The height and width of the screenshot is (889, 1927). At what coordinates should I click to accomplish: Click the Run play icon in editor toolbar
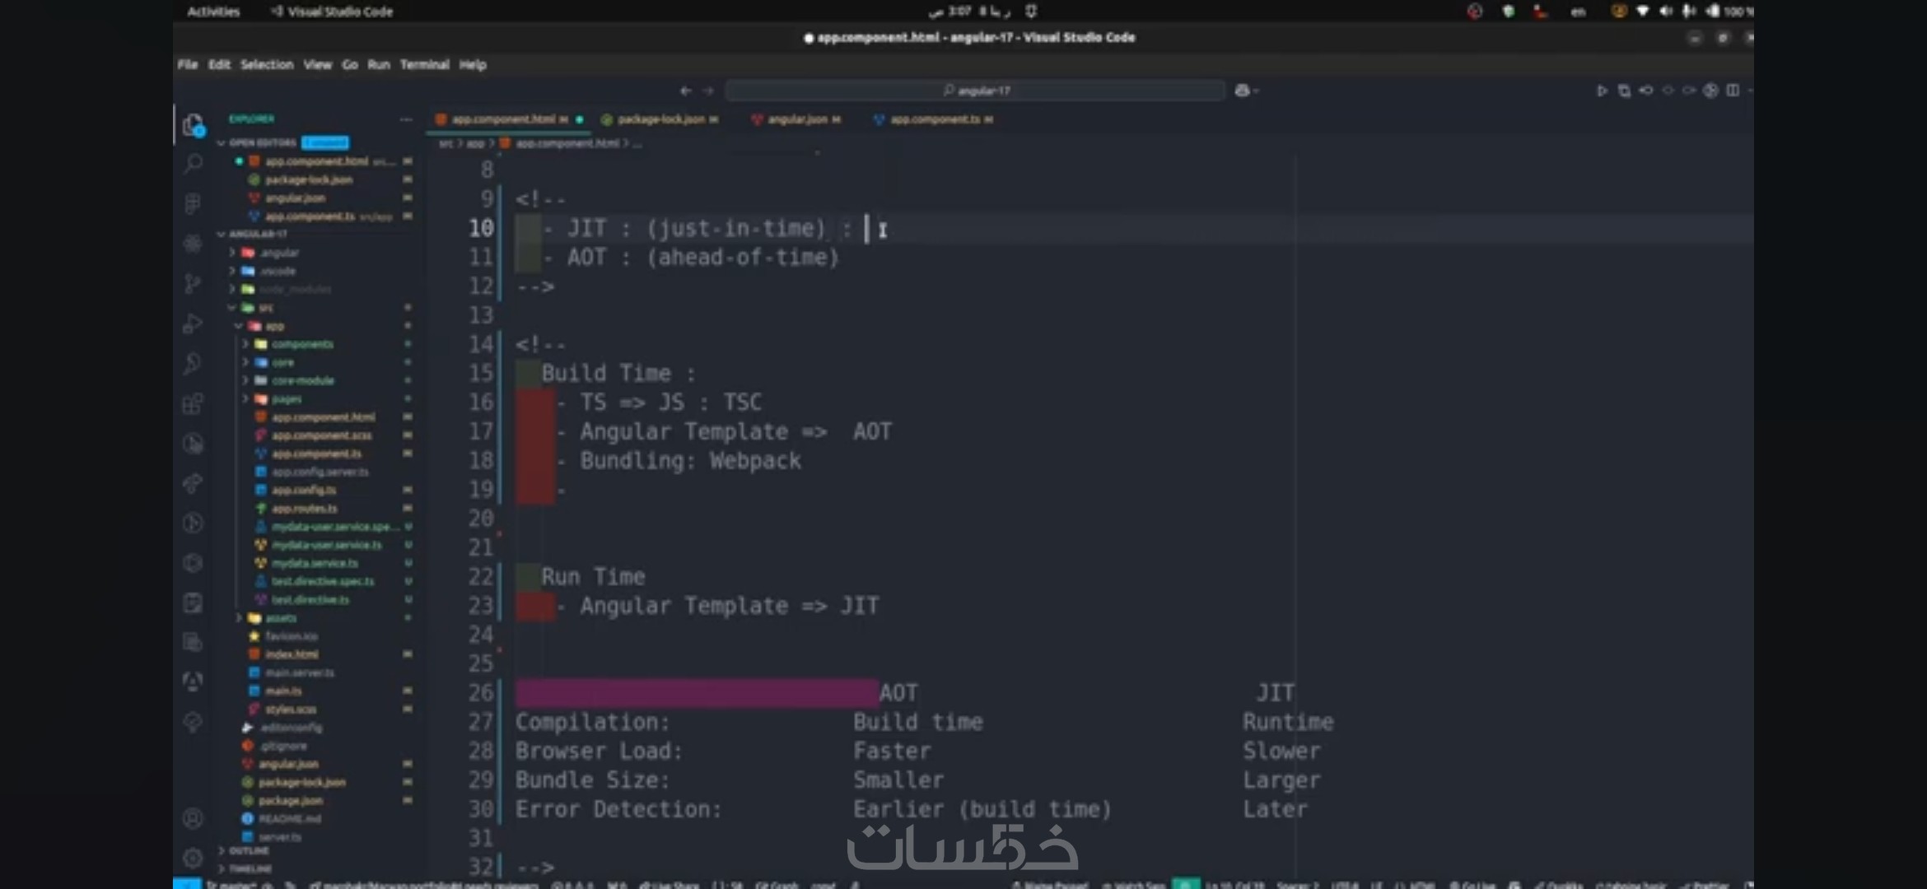point(1602,91)
